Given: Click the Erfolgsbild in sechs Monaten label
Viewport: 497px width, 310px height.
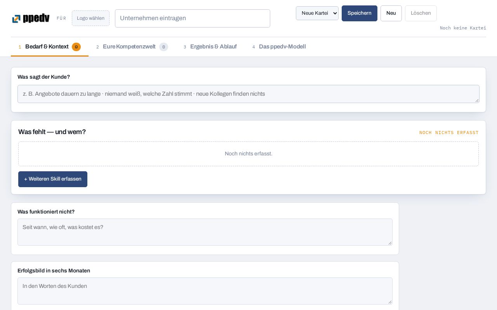Looking at the screenshot, I should pyautogui.click(x=54, y=271).
